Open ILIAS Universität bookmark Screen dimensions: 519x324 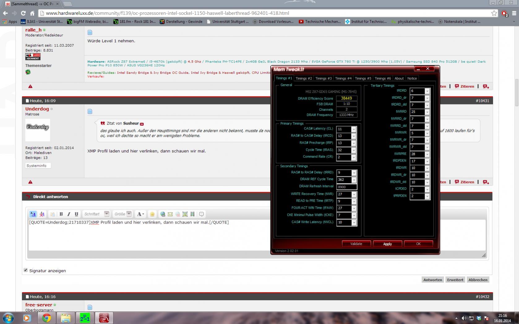42,21
